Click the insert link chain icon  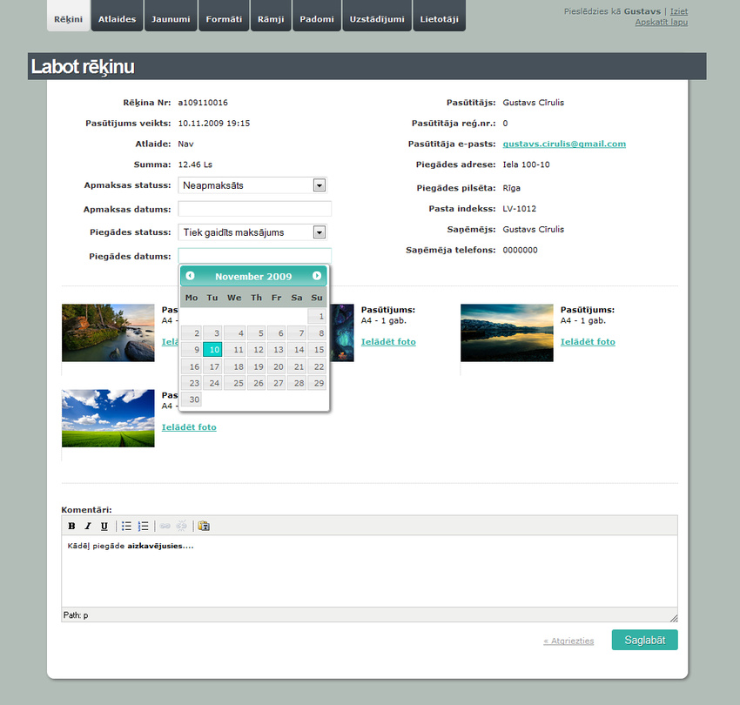pyautogui.click(x=165, y=526)
